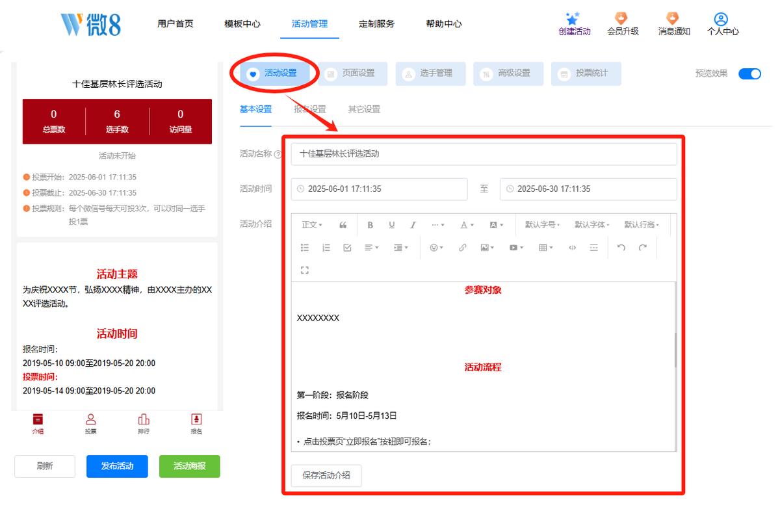This screenshot has height=524, width=780.
Task: Click the 微8 logo
Action: point(90,24)
